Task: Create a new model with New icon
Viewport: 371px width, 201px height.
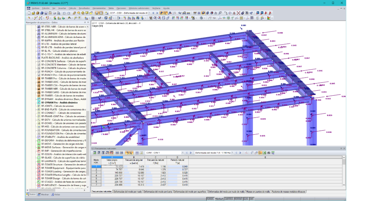Action: click(29, 13)
